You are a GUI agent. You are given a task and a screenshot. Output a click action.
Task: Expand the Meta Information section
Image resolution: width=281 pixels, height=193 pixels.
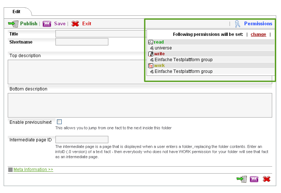point(33,170)
